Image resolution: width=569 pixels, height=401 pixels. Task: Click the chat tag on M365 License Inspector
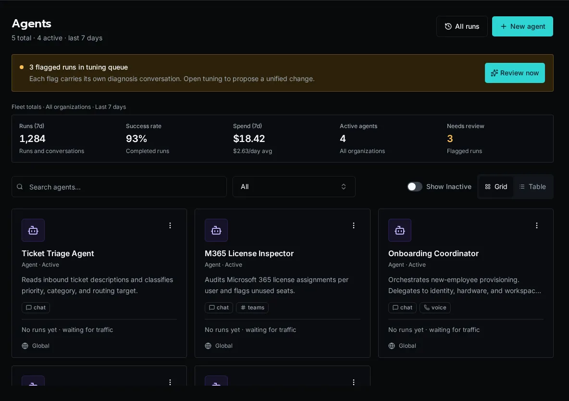[x=219, y=307]
